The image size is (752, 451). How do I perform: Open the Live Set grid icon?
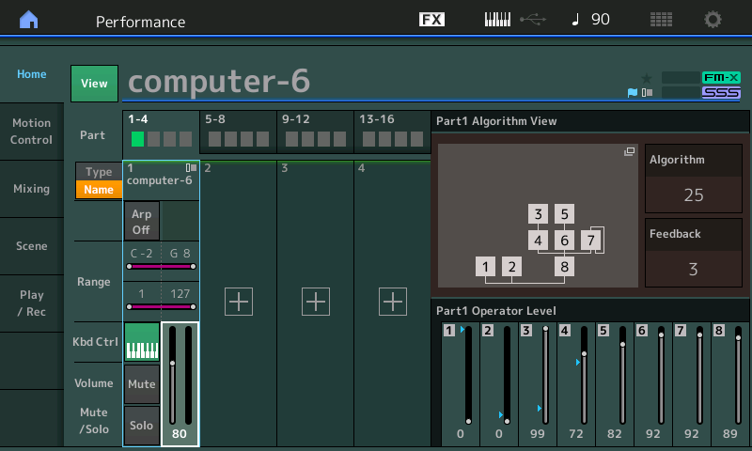pos(661,20)
